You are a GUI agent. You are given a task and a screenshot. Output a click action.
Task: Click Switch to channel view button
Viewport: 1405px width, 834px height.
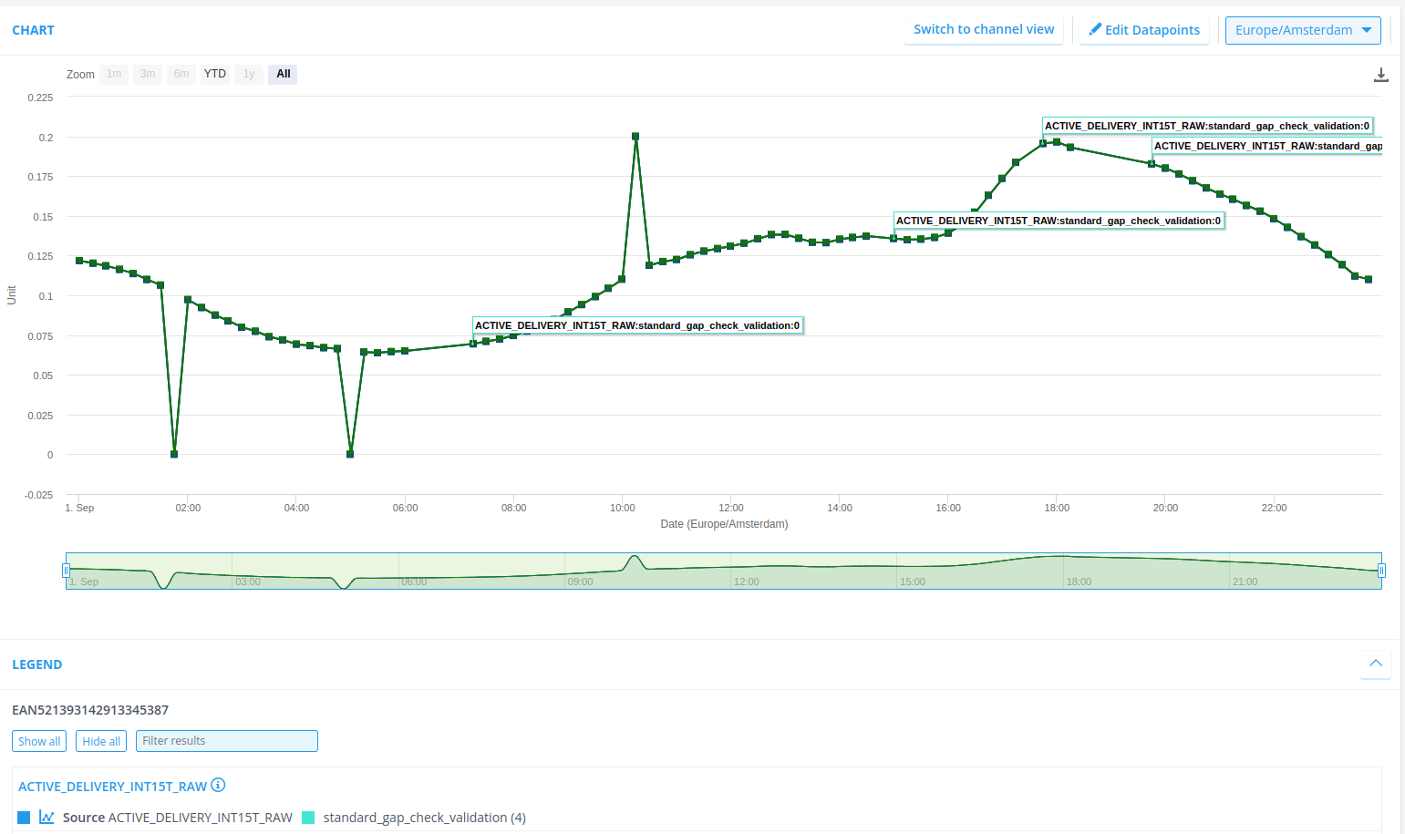click(x=984, y=29)
